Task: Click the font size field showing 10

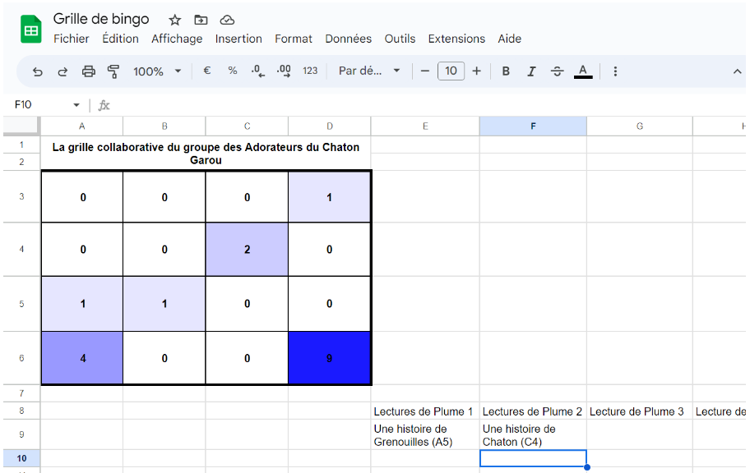Action: coord(451,71)
